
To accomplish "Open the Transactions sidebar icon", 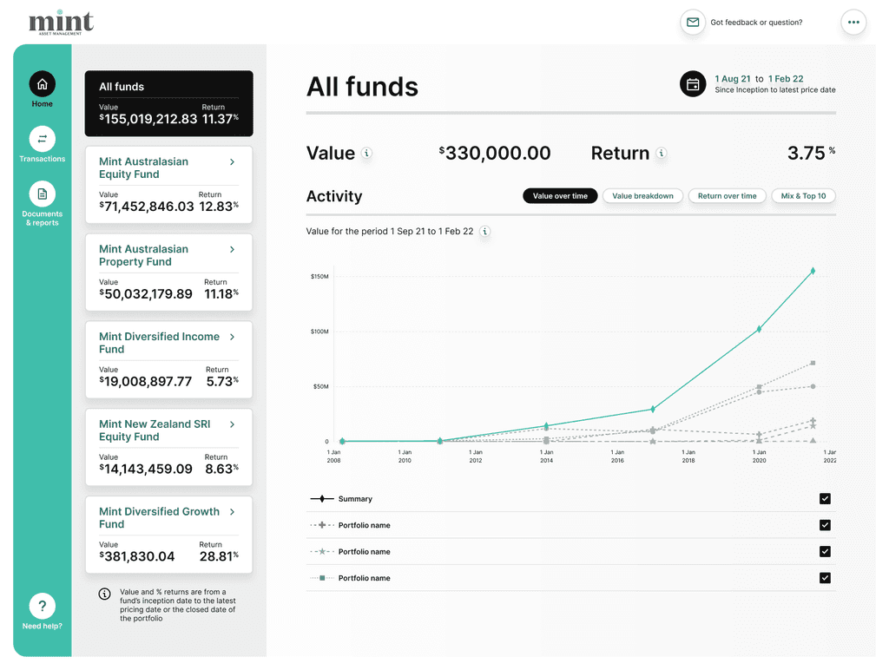I will [x=42, y=139].
